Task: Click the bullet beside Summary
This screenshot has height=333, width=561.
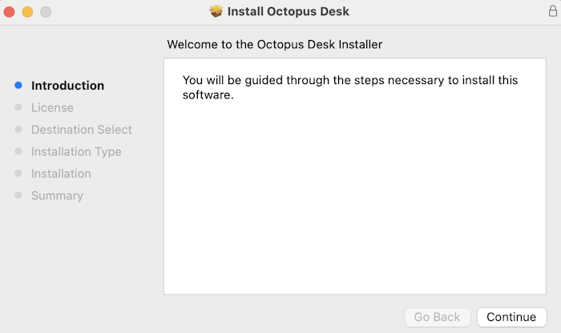Action: click(x=18, y=195)
